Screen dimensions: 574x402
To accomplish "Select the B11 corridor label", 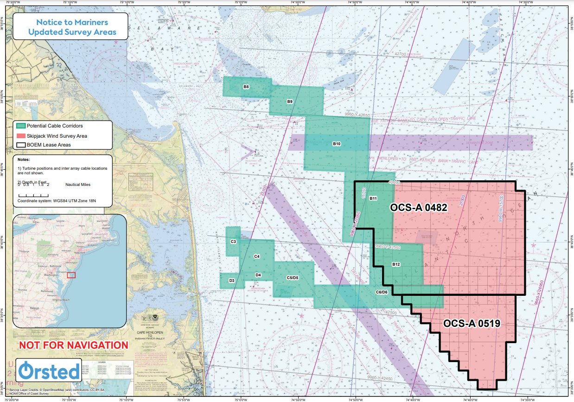I will [x=373, y=198].
